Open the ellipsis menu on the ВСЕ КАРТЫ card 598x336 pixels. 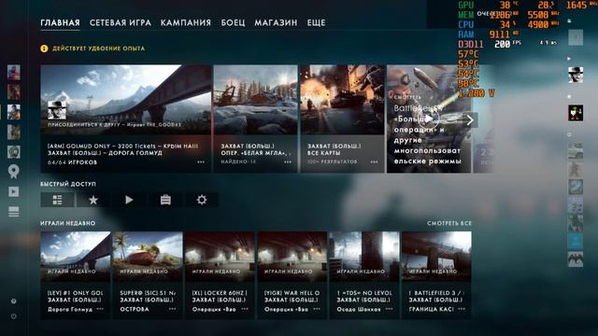point(374,161)
